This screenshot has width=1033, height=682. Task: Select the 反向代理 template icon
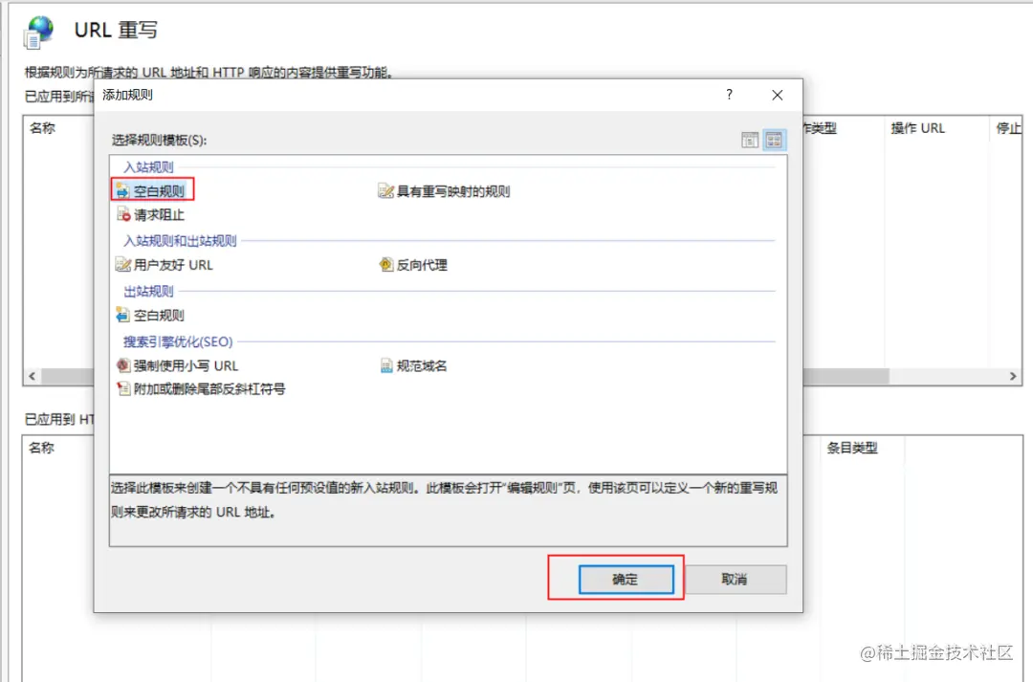click(386, 265)
